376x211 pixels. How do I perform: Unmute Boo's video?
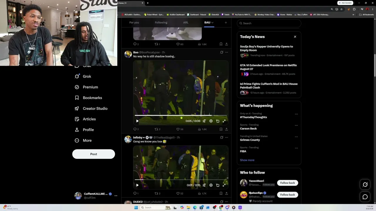coord(204,121)
